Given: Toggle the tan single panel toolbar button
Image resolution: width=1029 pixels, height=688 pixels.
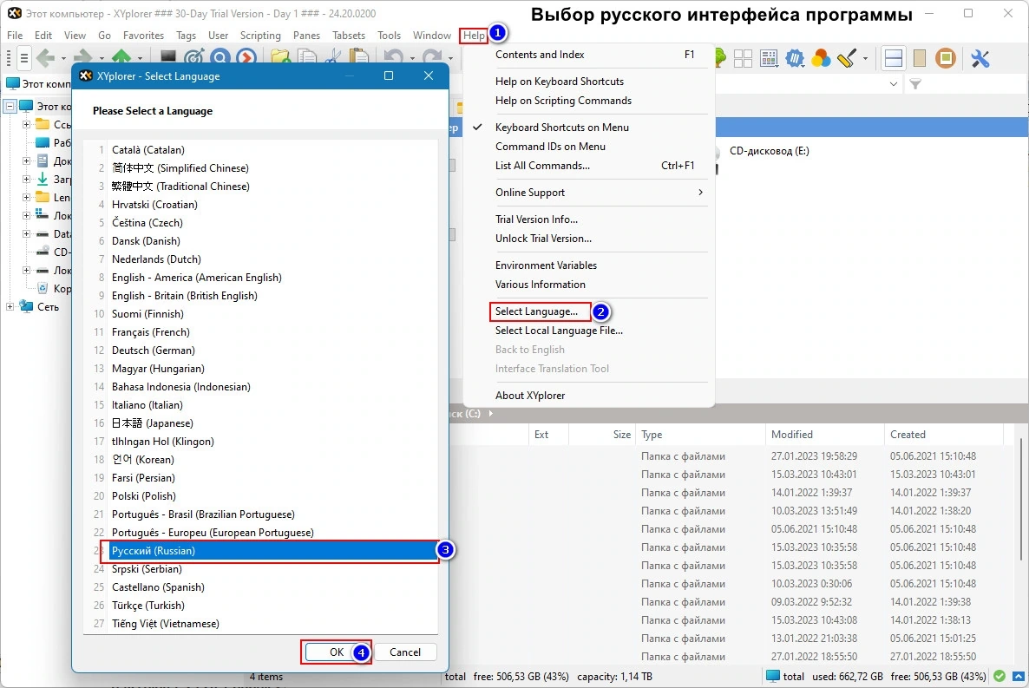Looking at the screenshot, I should (x=920, y=58).
